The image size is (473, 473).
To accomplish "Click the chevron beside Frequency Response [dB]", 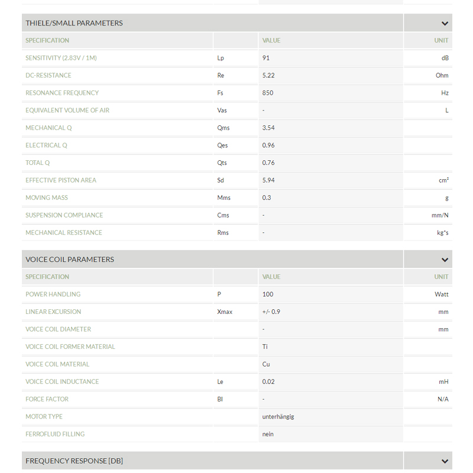I will 445,461.
